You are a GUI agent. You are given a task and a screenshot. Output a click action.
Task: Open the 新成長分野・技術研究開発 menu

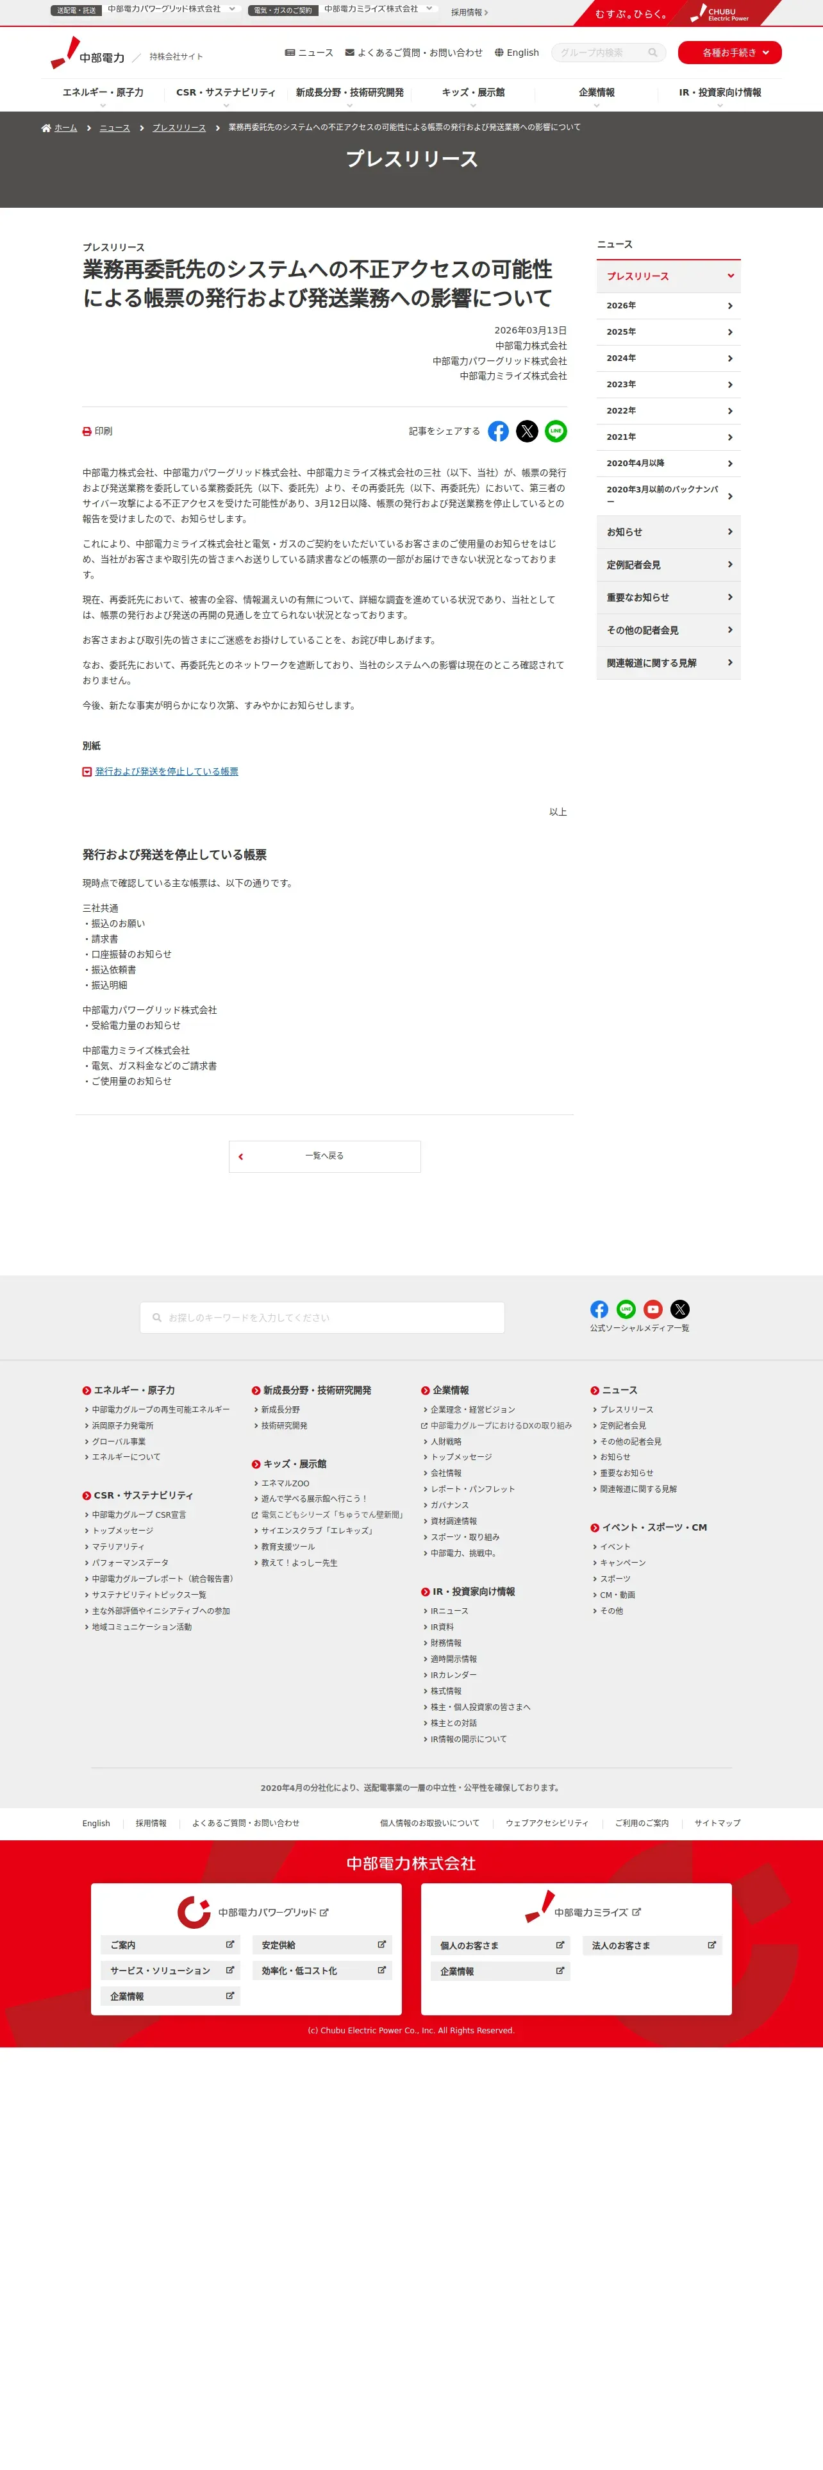coord(350,94)
